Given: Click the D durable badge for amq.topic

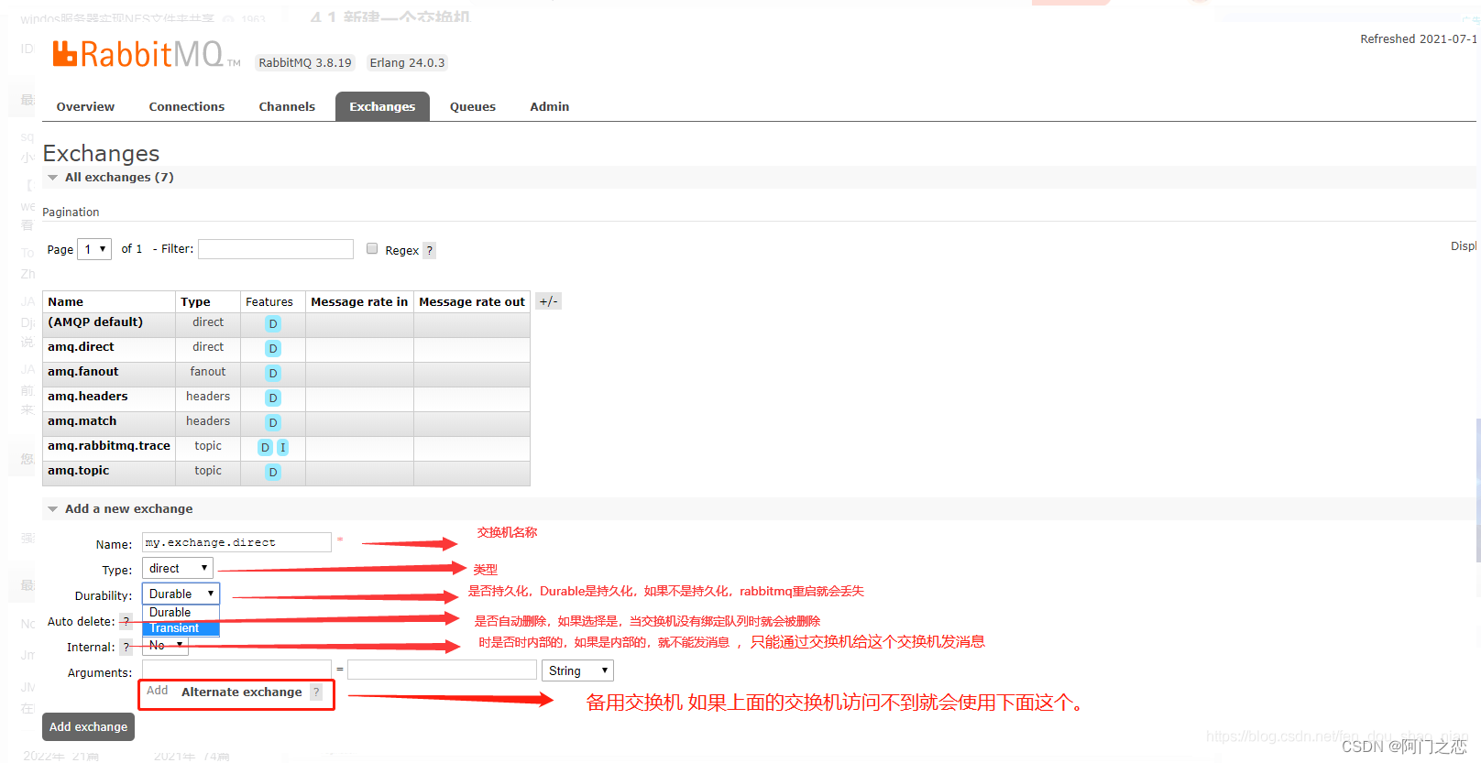Looking at the screenshot, I should tap(273, 473).
